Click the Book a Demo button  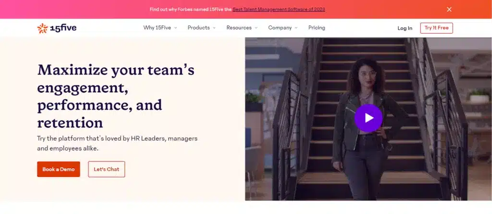click(x=59, y=169)
